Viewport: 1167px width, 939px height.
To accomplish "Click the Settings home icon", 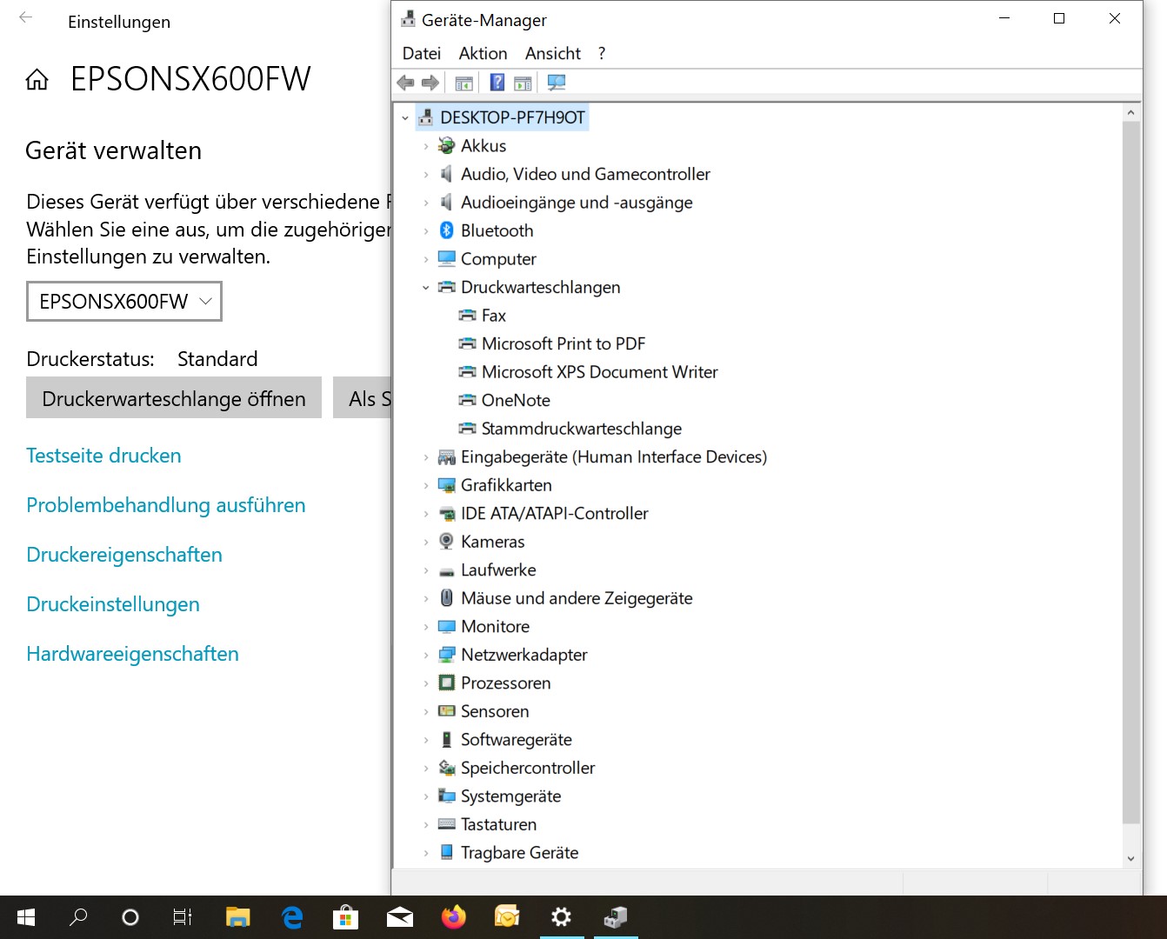I will (37, 80).
